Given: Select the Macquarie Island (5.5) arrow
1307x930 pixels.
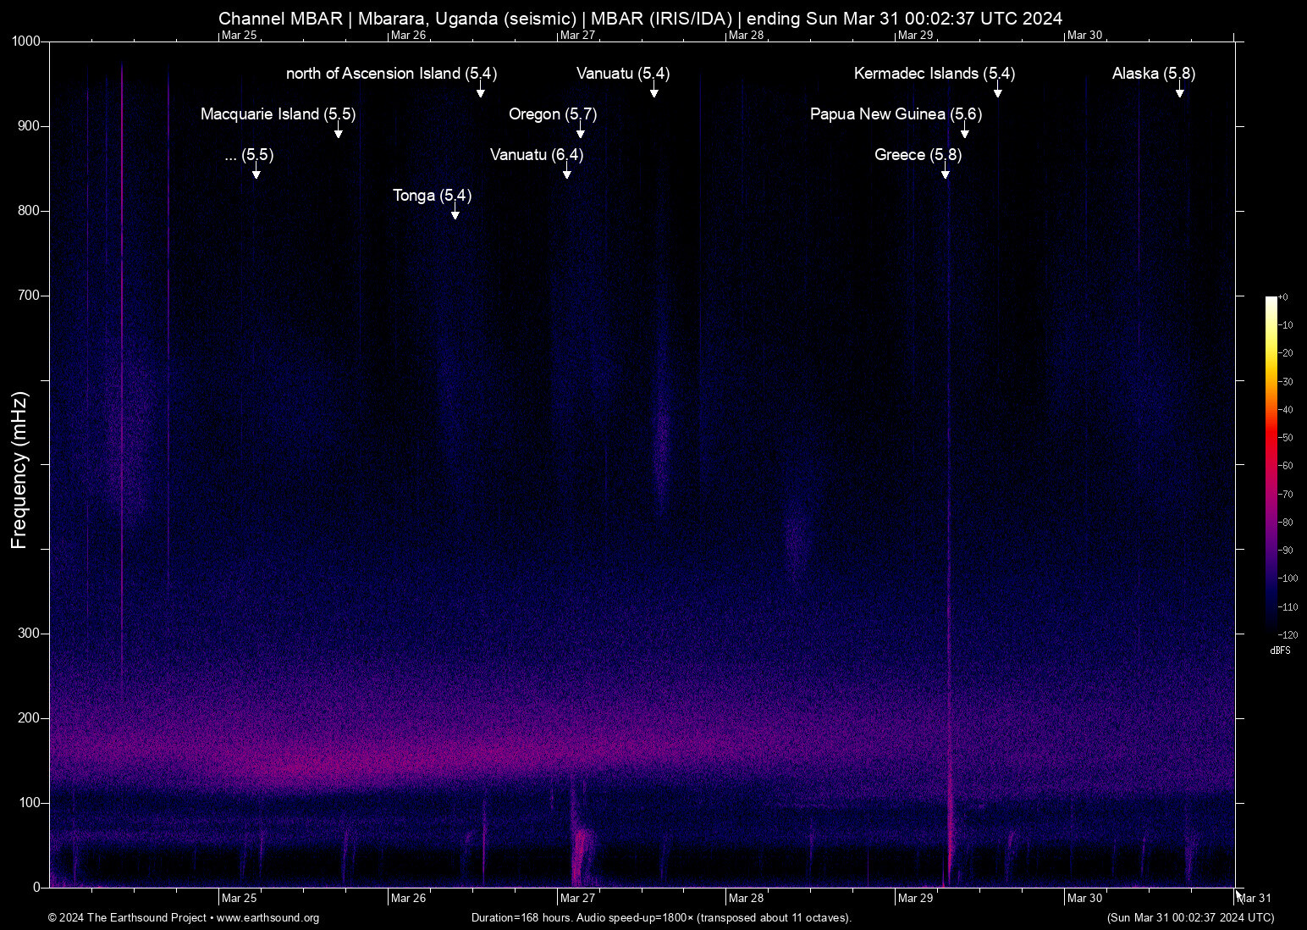Looking at the screenshot, I should 339,133.
